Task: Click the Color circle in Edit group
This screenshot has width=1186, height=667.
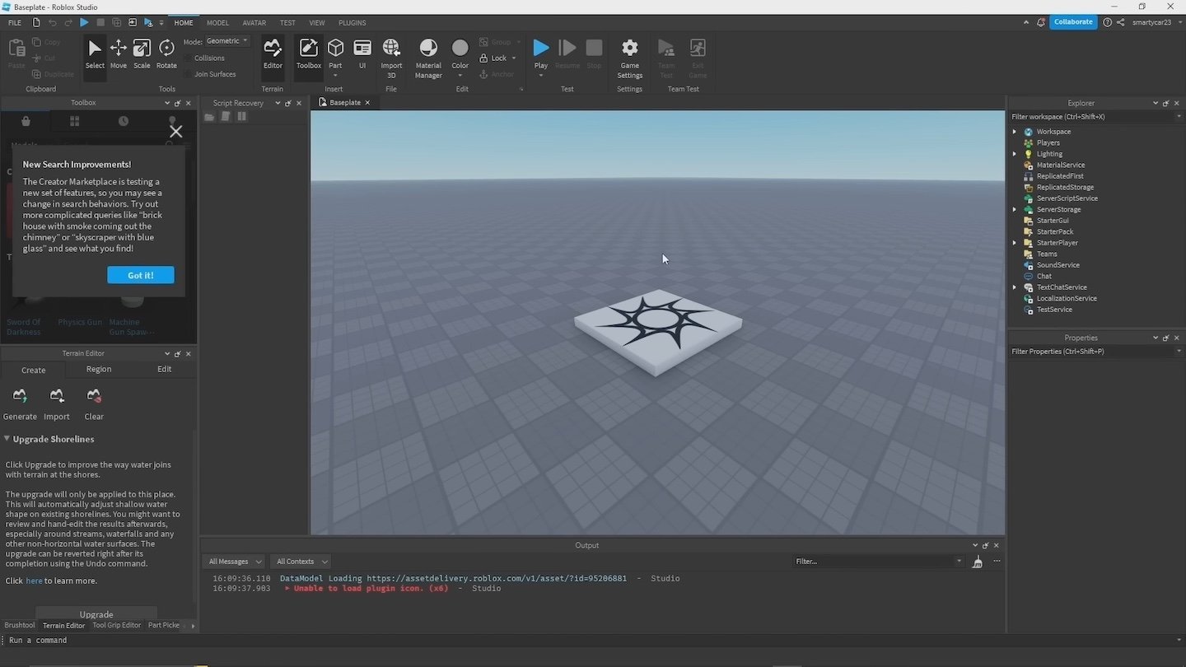Action: click(x=460, y=49)
